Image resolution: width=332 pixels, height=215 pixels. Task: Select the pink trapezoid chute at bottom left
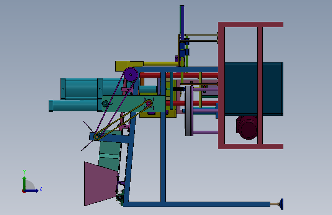(x=101, y=184)
